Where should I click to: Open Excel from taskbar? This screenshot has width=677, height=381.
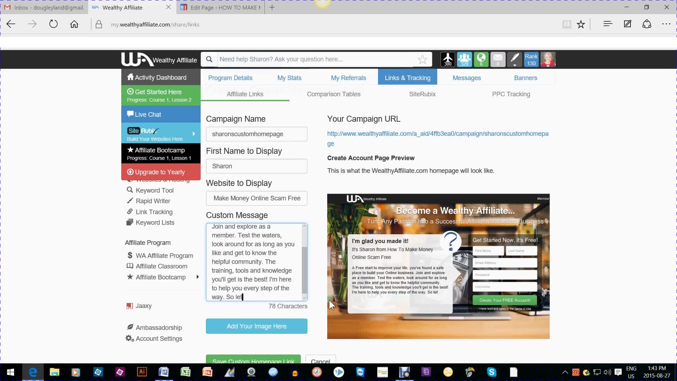pos(185,372)
